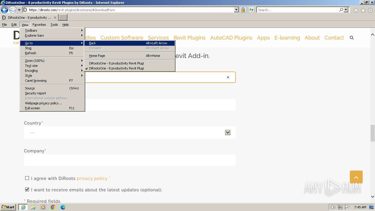Expand the Toolbars submenu
The image size is (375, 211).
click(x=52, y=30)
